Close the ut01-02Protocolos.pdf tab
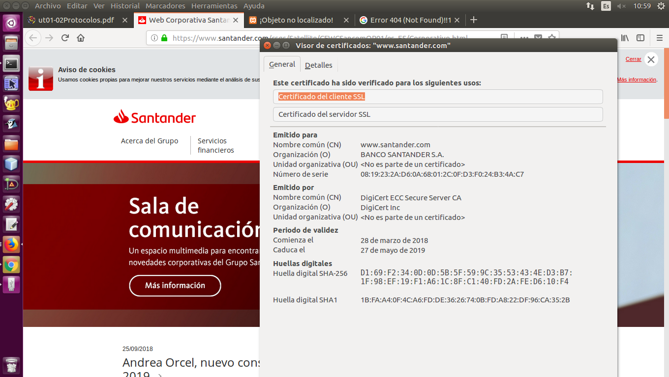The image size is (669, 377). pyautogui.click(x=125, y=20)
